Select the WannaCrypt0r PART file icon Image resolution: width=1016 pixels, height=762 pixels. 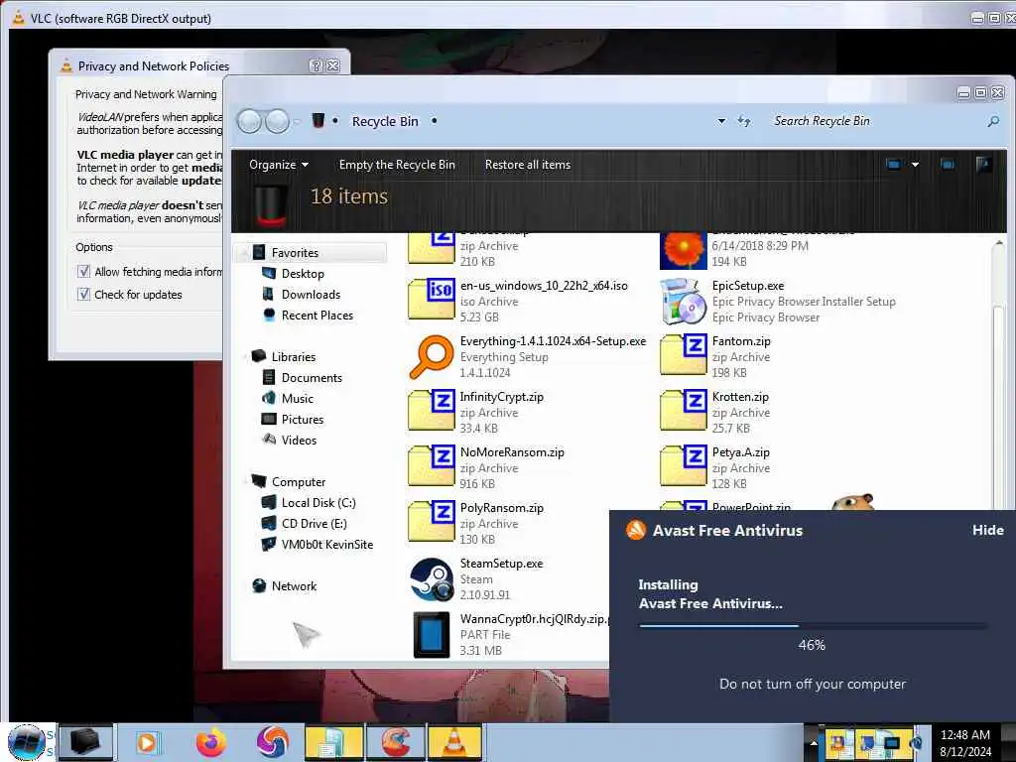[x=432, y=635]
